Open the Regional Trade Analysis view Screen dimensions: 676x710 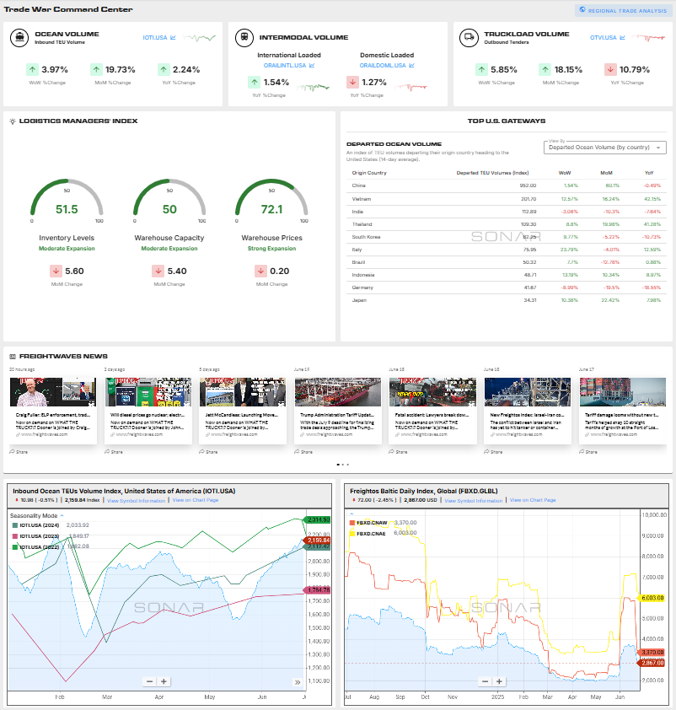click(x=624, y=10)
